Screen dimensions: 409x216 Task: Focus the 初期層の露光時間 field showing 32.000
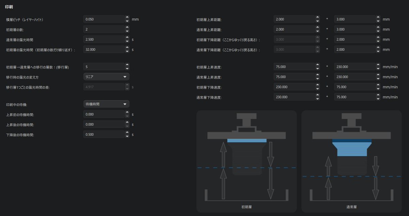coord(104,50)
